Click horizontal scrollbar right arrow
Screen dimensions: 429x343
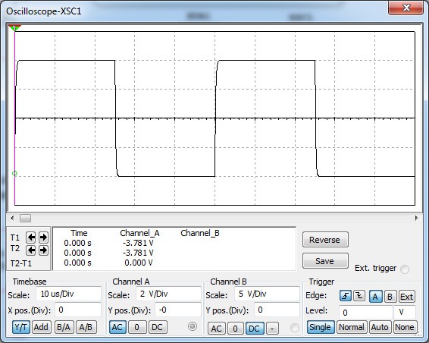pyautogui.click(x=416, y=218)
